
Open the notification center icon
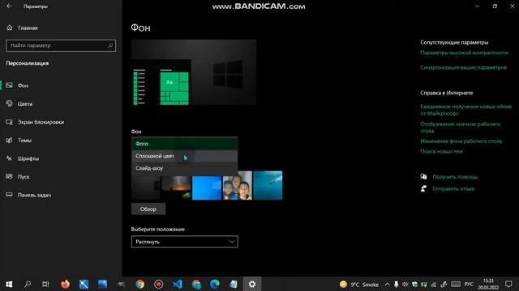(x=508, y=284)
